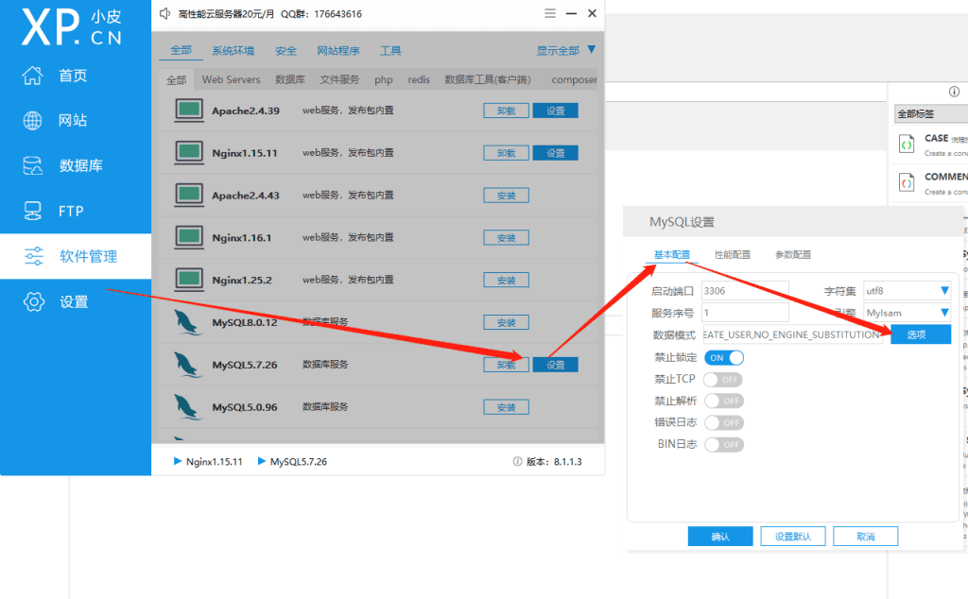Switch to the 系统环境 tab

(233, 51)
